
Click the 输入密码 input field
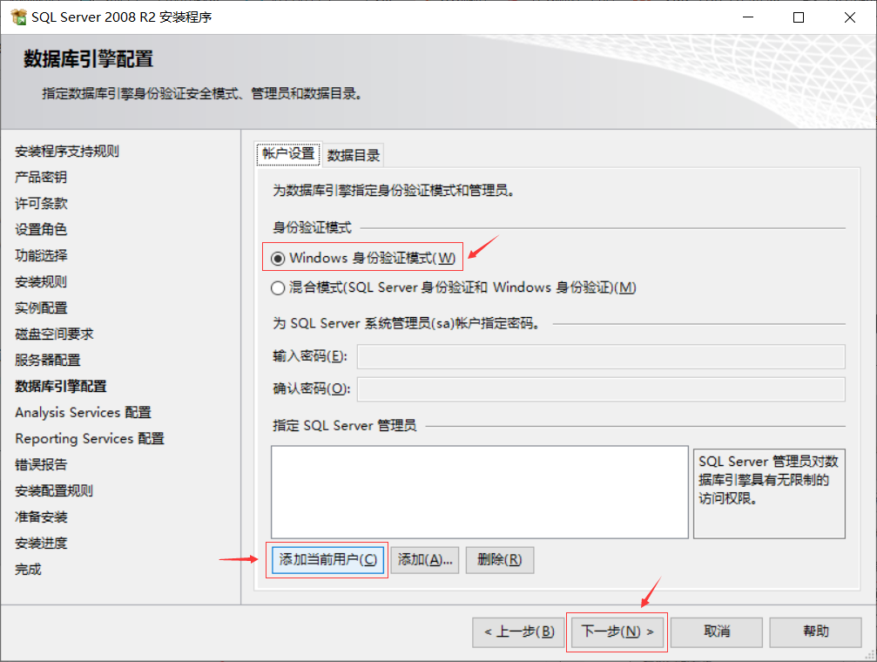(x=601, y=357)
